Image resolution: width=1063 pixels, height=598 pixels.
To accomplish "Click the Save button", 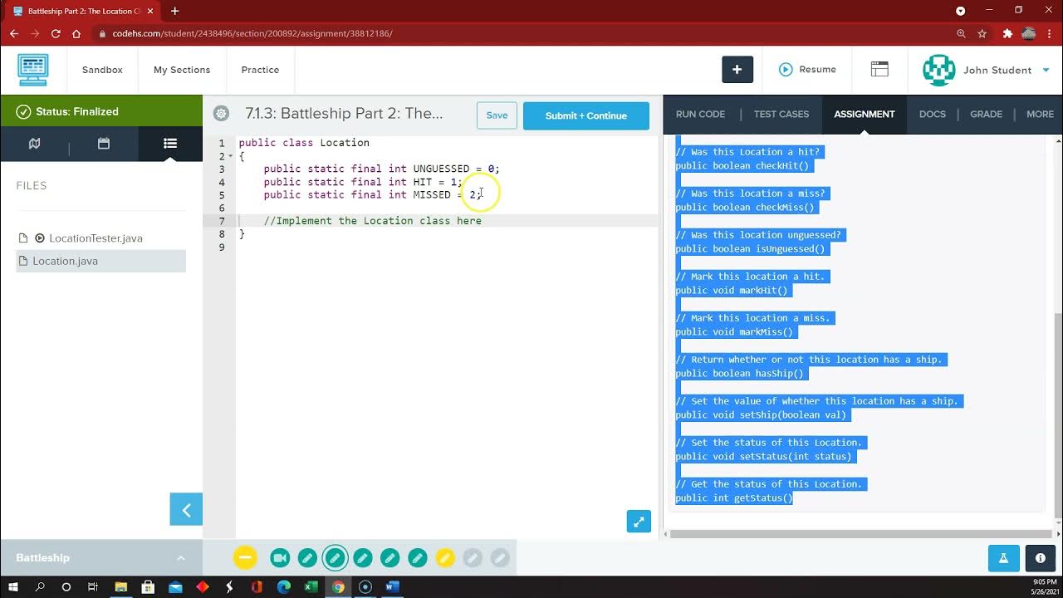I will click(497, 115).
